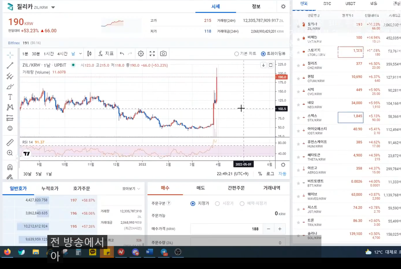This screenshot has height=269, width=401.
Task: Select the zoom in tool
Action: tap(10, 153)
